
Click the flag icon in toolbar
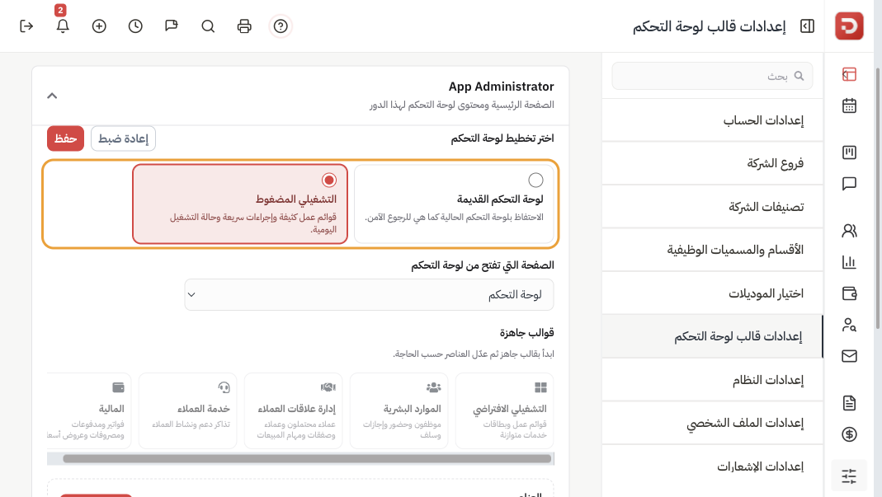(172, 26)
